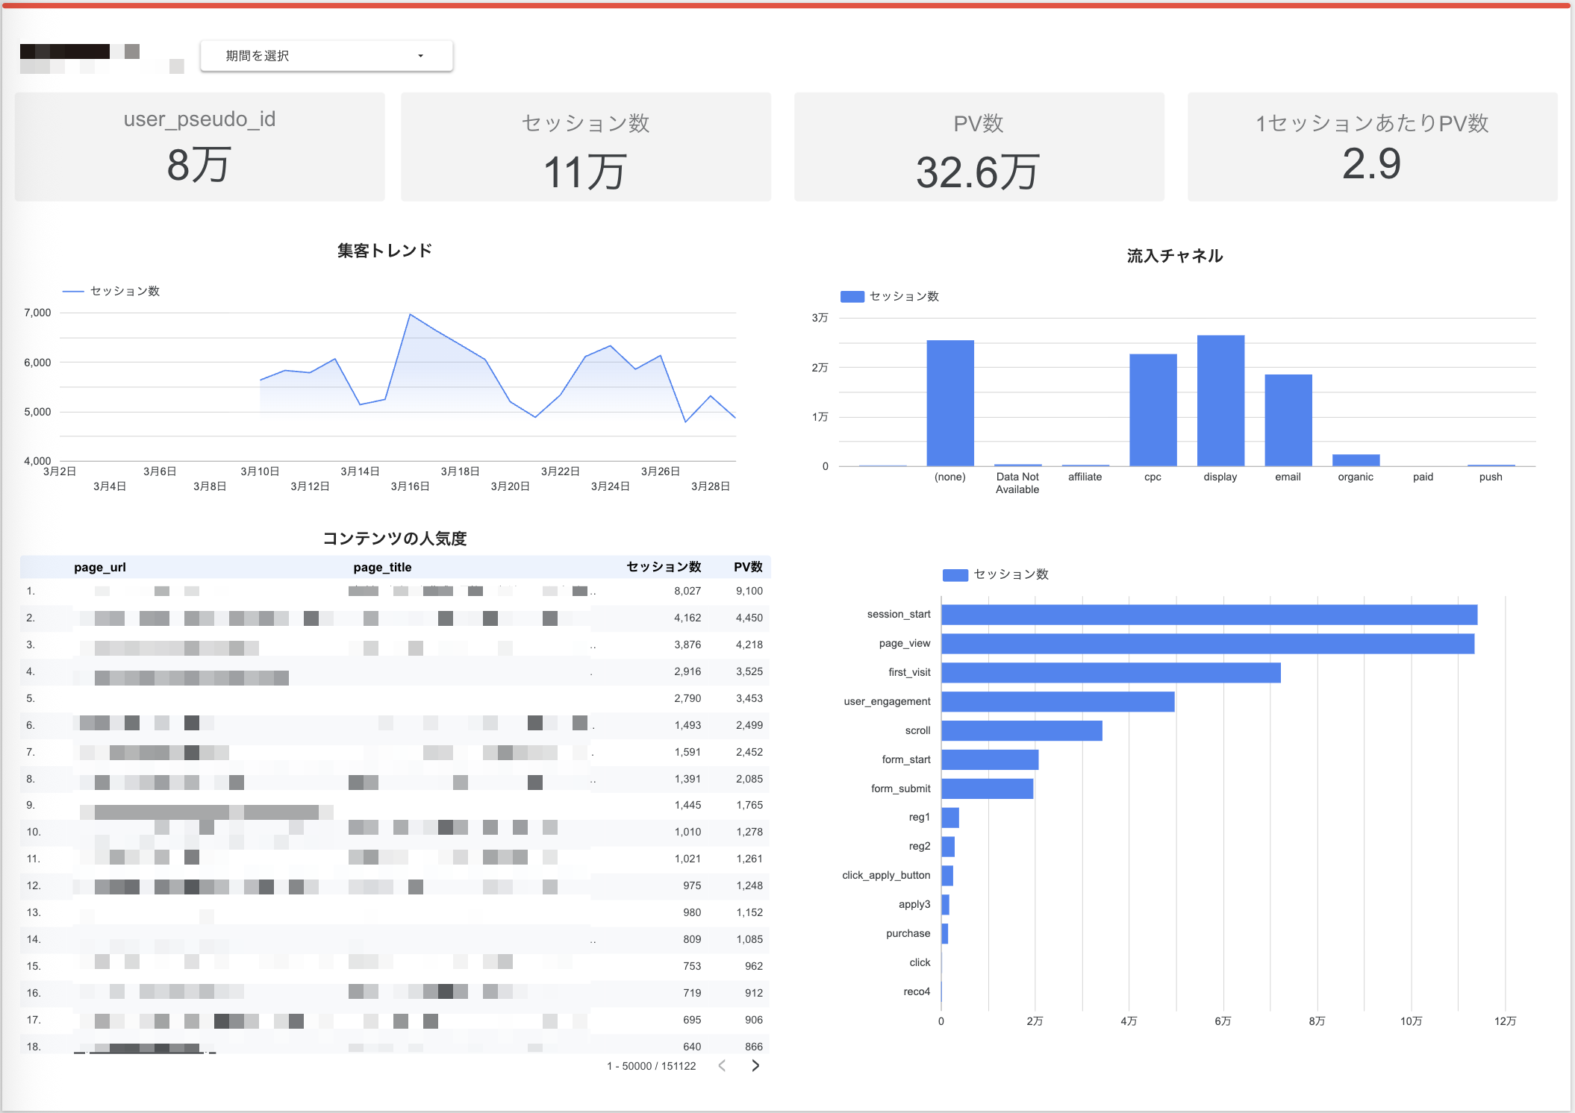
Task: Sort table by PV数 column header
Action: click(748, 567)
